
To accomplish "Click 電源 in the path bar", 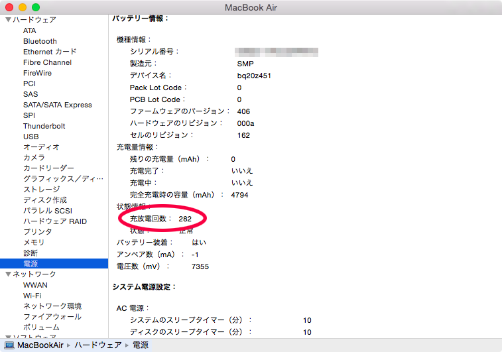I will (141, 345).
